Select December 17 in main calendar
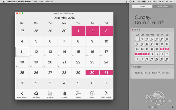Image resolution: width=176 pixels, height=110 pixels. tap(106, 52)
